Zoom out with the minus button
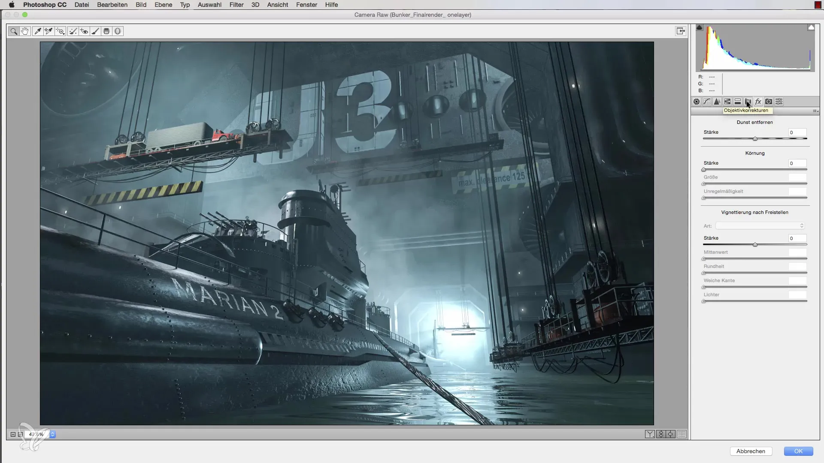 tap(13, 434)
